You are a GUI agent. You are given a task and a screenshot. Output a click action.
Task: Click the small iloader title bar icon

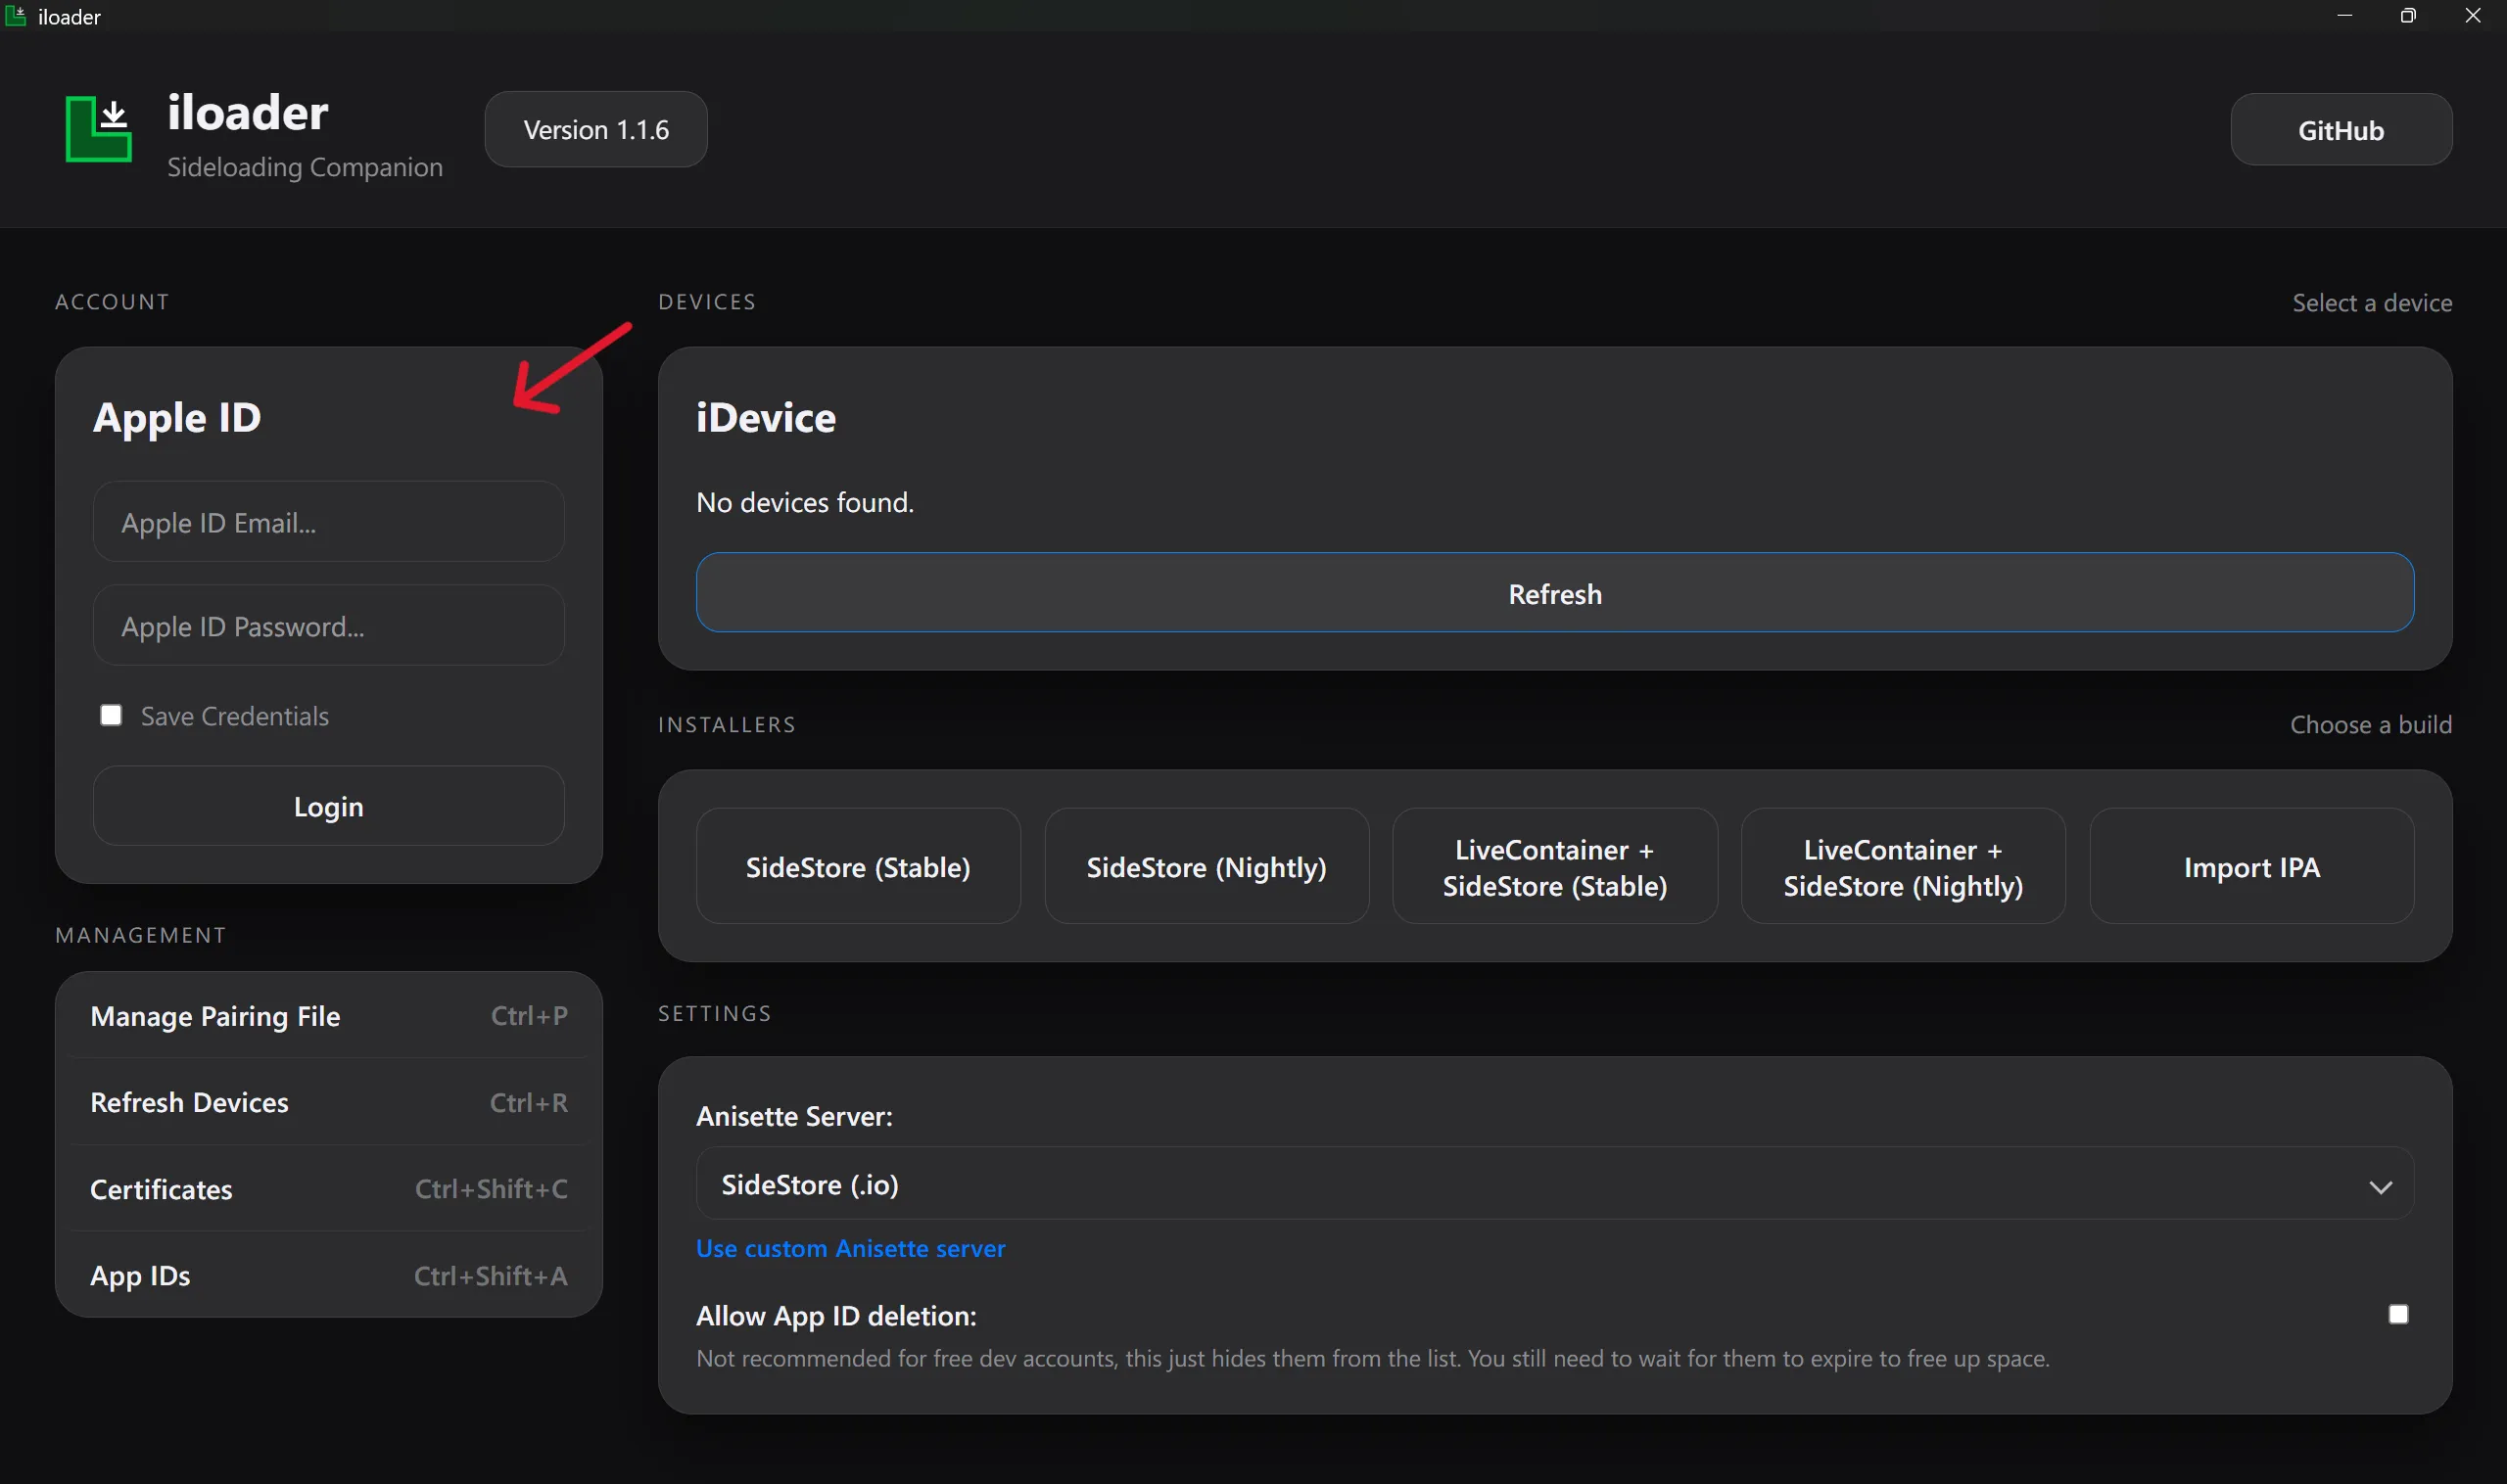(15, 16)
